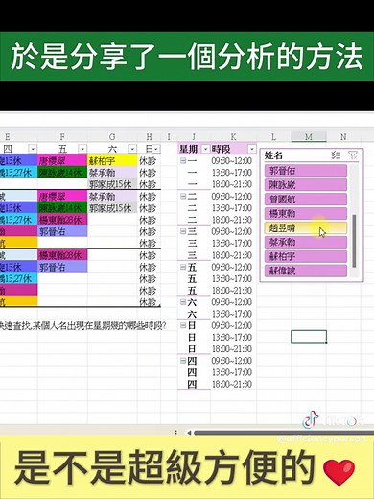Click the selected empty cell in column M
This screenshot has width=374, height=499.
click(x=309, y=337)
